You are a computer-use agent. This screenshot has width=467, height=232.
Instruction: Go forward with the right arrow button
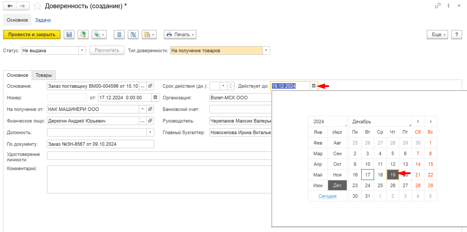22,6
